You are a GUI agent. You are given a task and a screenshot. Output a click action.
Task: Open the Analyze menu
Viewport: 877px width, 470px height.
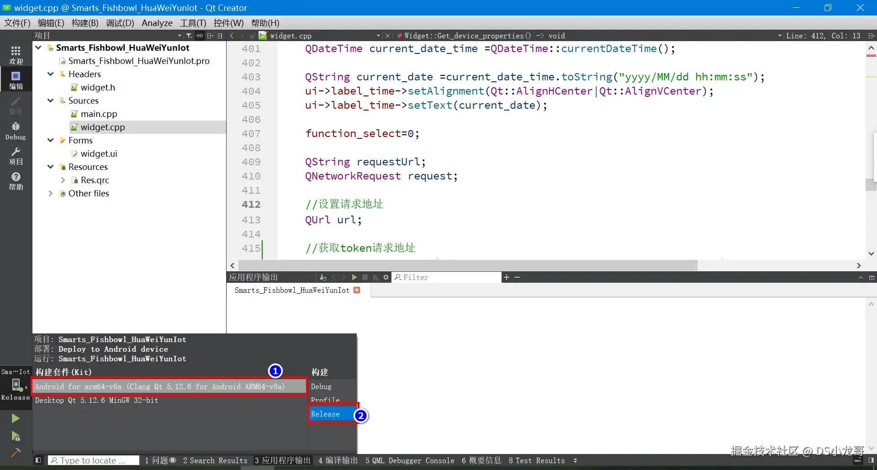point(157,23)
